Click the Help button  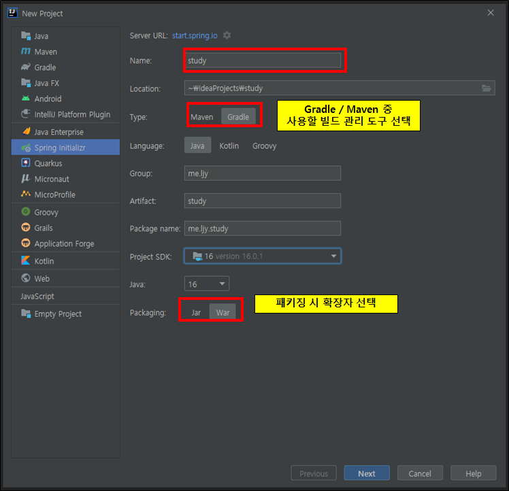[x=474, y=473]
